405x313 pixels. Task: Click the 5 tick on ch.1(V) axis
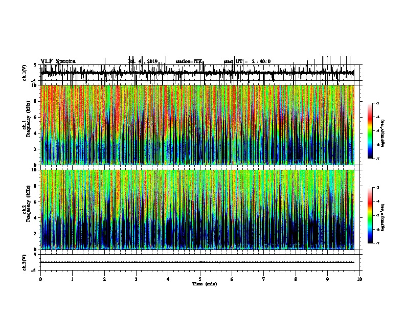click(x=35, y=65)
